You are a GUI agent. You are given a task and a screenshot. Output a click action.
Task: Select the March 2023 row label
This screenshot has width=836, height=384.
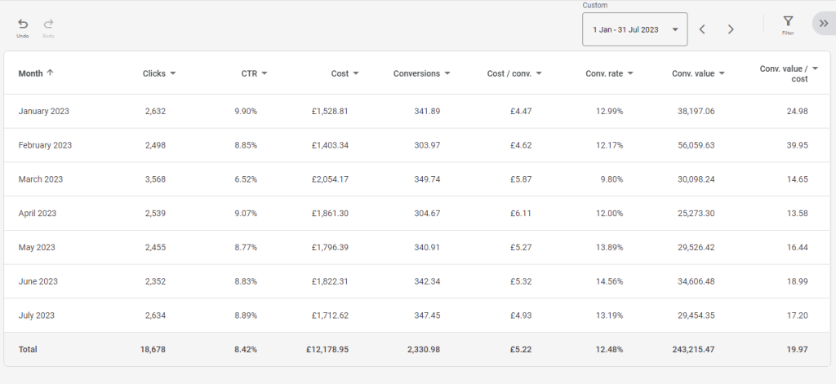coord(41,179)
